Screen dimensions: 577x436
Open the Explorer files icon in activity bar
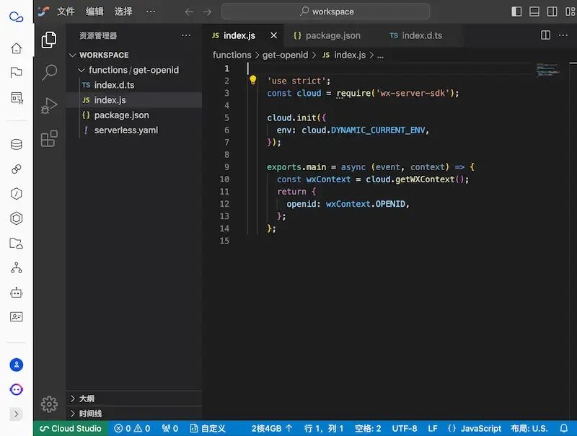coord(49,40)
